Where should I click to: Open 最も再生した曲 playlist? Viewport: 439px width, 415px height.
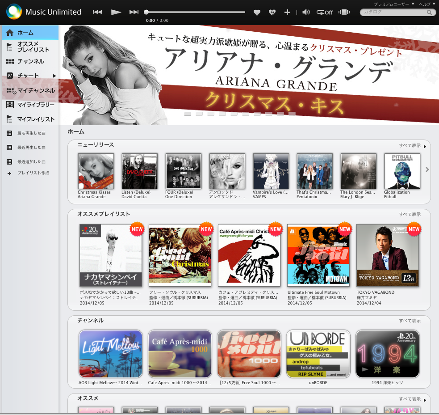point(30,133)
